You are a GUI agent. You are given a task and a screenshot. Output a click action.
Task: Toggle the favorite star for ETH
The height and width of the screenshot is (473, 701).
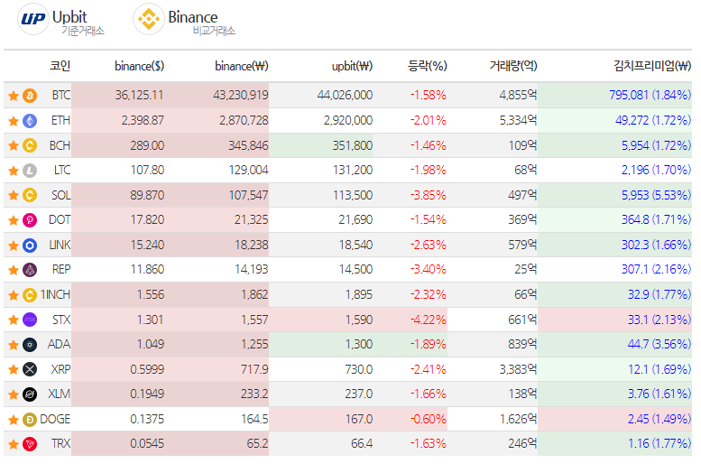click(x=14, y=121)
